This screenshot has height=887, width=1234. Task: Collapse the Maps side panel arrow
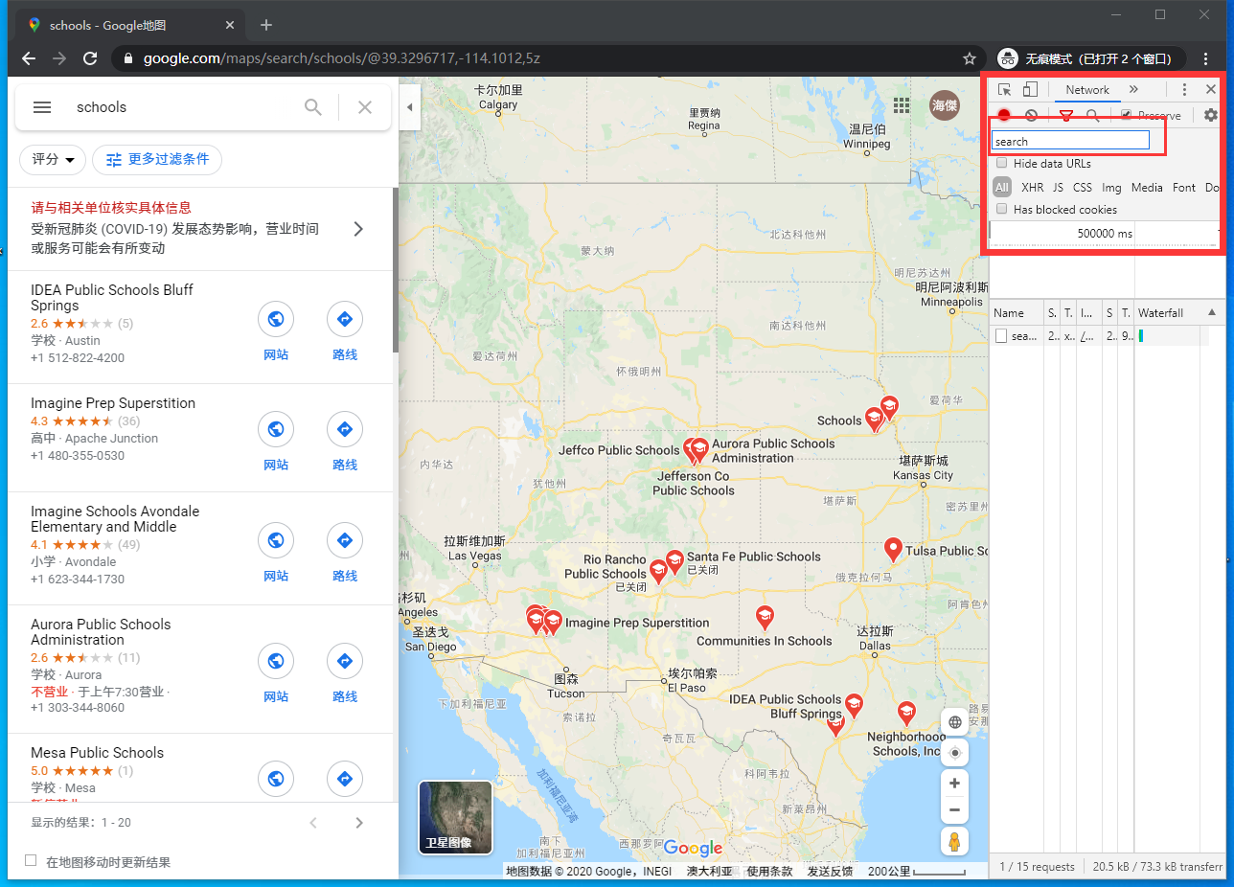(x=409, y=107)
